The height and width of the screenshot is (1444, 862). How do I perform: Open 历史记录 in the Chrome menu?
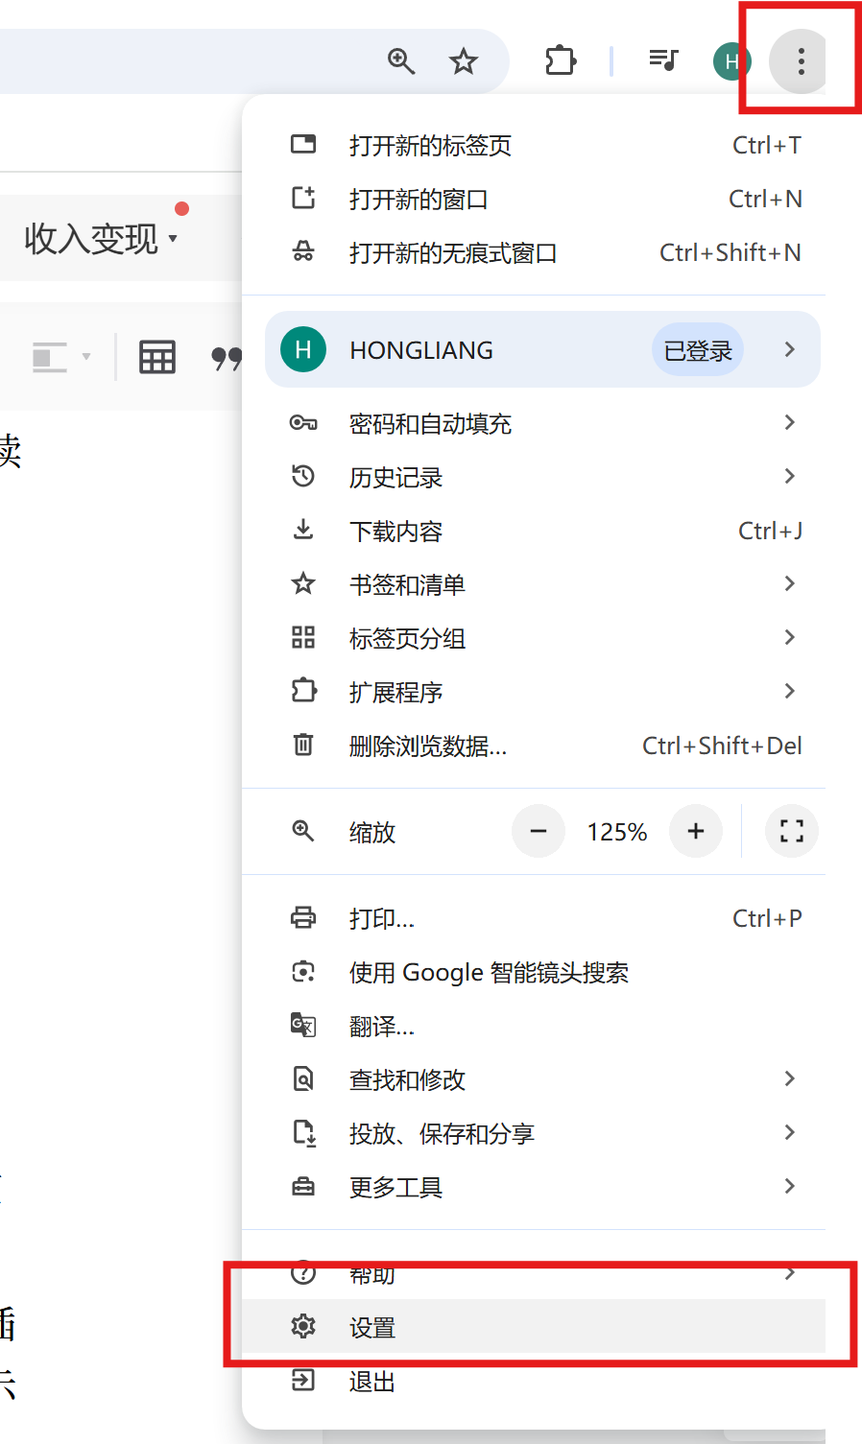396,477
